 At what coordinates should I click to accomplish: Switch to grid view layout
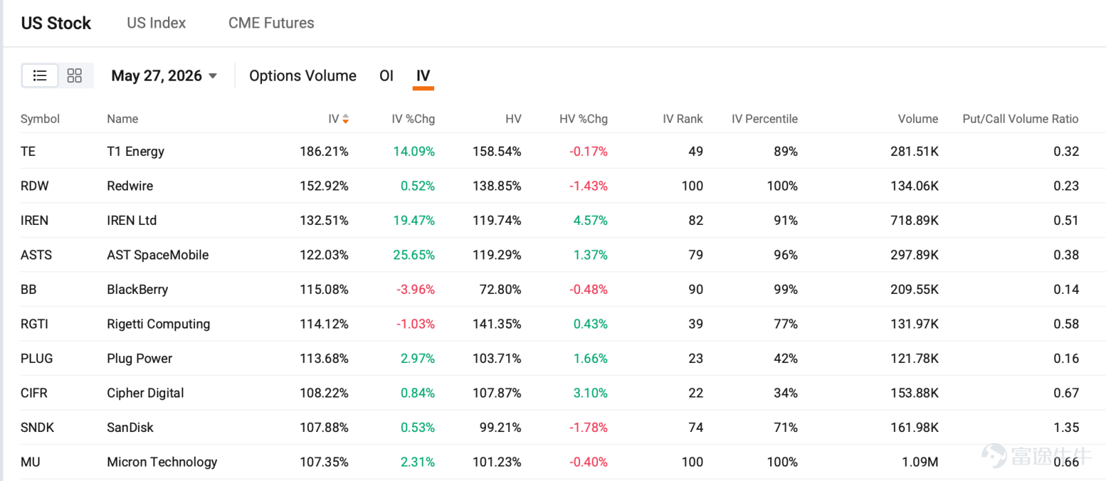click(75, 75)
